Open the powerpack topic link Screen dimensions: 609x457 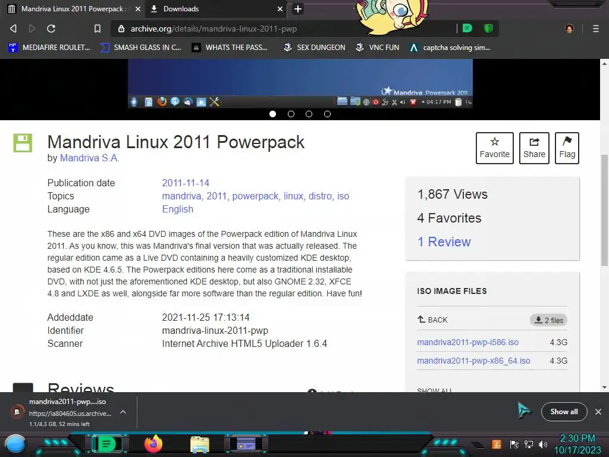pos(255,196)
